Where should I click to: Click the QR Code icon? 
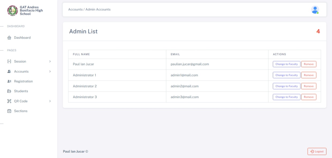9,101
